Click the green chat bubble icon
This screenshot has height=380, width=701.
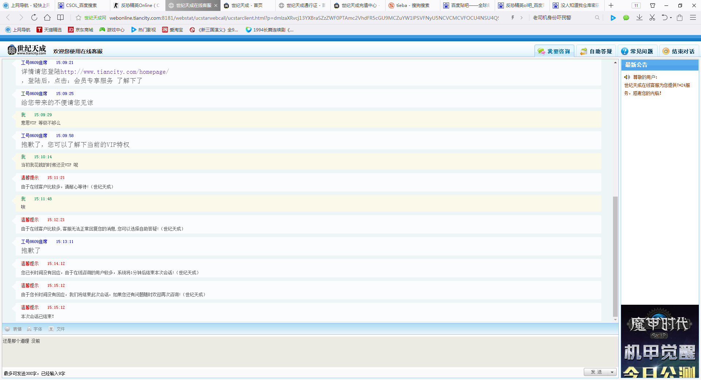coord(626,18)
